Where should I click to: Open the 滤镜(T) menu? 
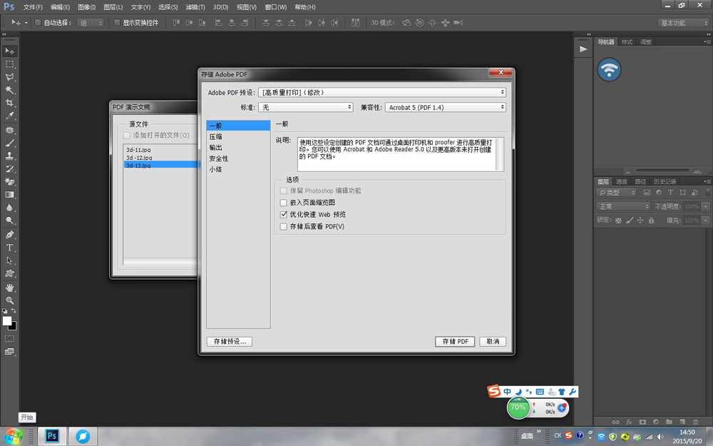[195, 7]
